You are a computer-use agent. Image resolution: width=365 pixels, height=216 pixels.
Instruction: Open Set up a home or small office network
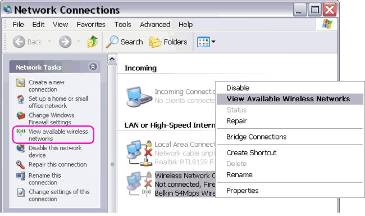58,102
